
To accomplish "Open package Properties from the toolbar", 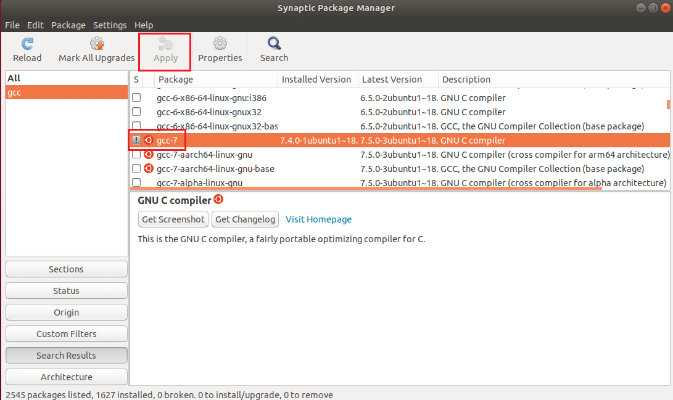I will point(220,44).
